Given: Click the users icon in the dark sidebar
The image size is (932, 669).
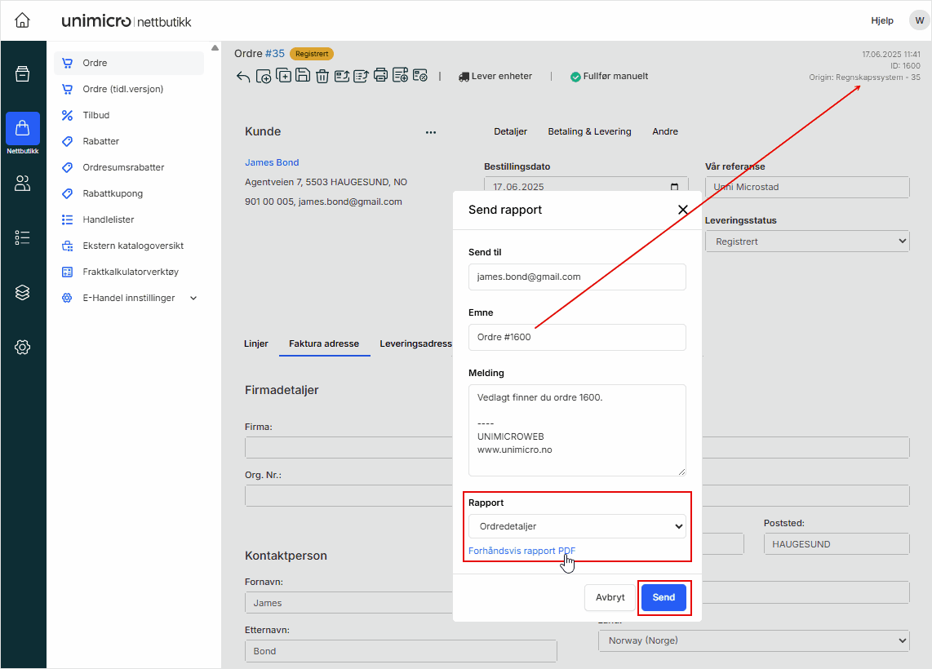Looking at the screenshot, I should pyautogui.click(x=23, y=184).
